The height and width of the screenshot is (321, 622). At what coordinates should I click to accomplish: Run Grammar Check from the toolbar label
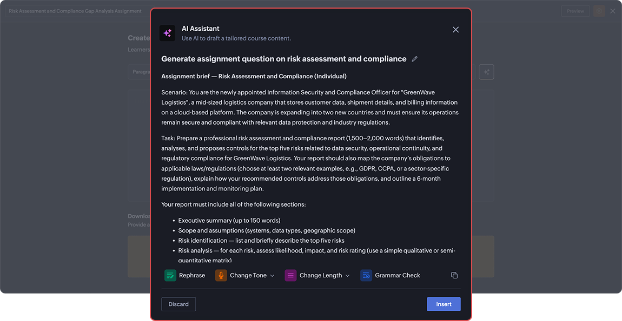point(396,275)
